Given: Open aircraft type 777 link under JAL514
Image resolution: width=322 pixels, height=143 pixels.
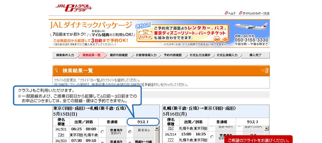Looking at the screenshot, I should point(171,140).
